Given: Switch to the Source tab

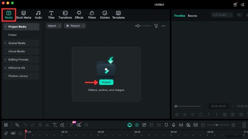Looking at the screenshot, I should (x=192, y=16).
